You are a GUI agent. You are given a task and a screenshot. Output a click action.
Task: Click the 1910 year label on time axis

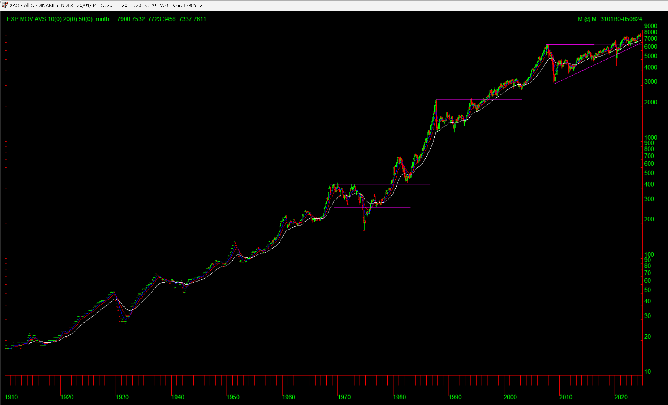click(x=11, y=397)
